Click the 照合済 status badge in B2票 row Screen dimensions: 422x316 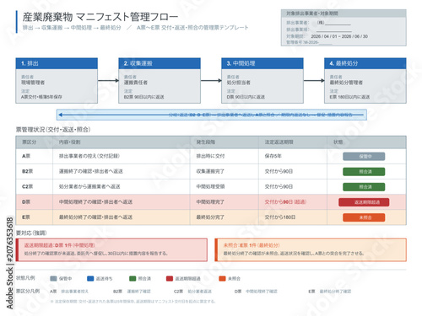pyautogui.click(x=364, y=172)
